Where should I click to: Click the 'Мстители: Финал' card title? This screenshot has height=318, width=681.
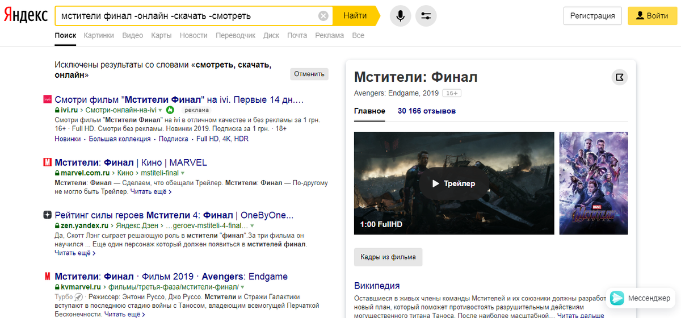point(415,77)
